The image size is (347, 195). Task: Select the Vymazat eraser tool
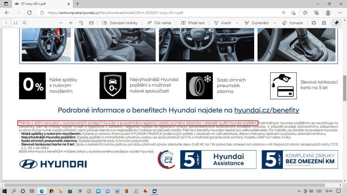[292, 23]
